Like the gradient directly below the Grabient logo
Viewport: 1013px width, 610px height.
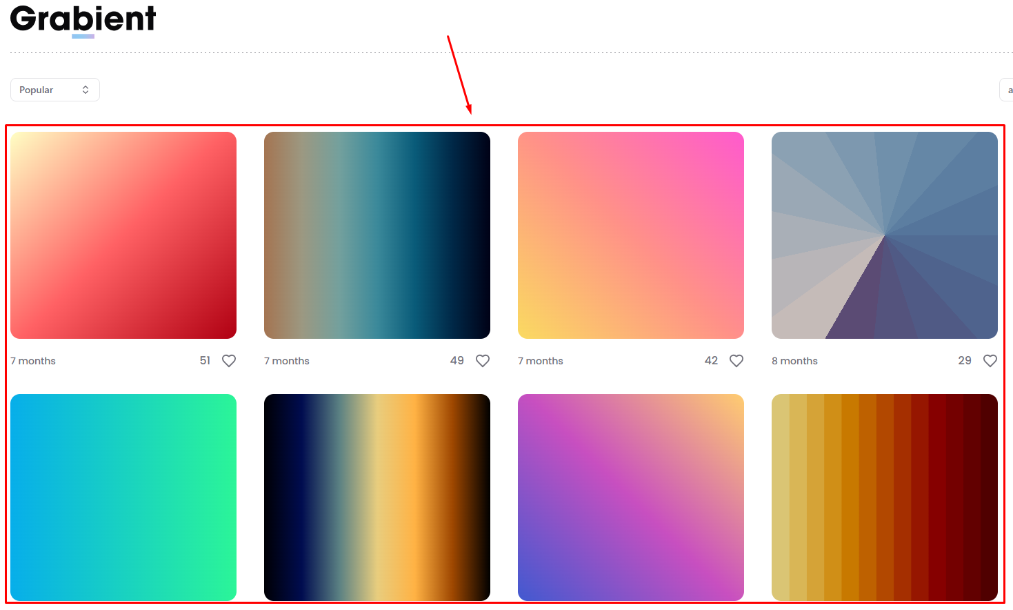pyautogui.click(x=229, y=360)
